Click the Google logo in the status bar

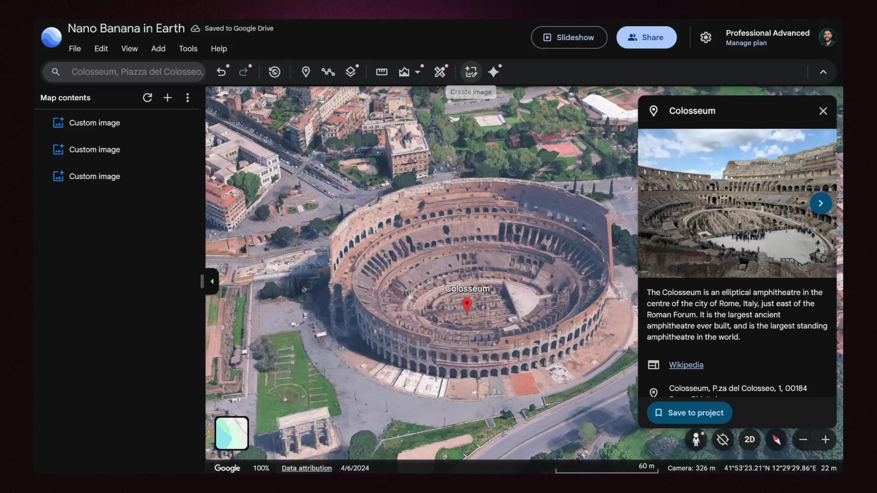click(227, 468)
